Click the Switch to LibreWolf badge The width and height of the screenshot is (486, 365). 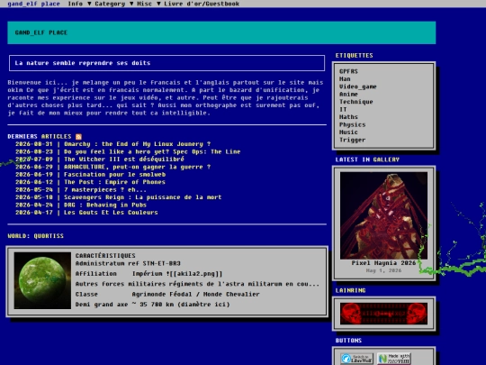tap(356, 359)
